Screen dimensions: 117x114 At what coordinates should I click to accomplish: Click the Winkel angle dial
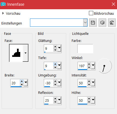(104, 66)
